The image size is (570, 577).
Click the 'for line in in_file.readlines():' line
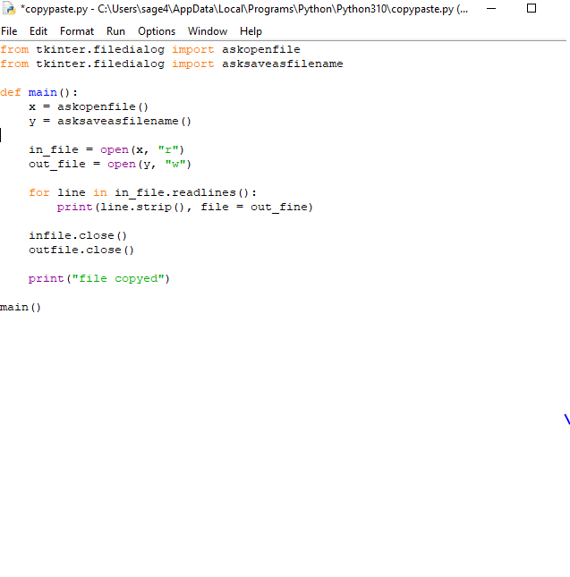[142, 192]
